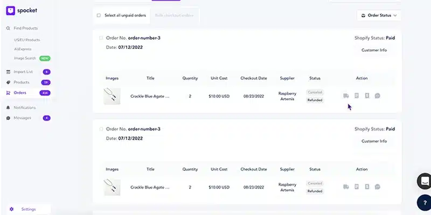
Task: Click the 6 badge next to Import List
Action: point(47,72)
